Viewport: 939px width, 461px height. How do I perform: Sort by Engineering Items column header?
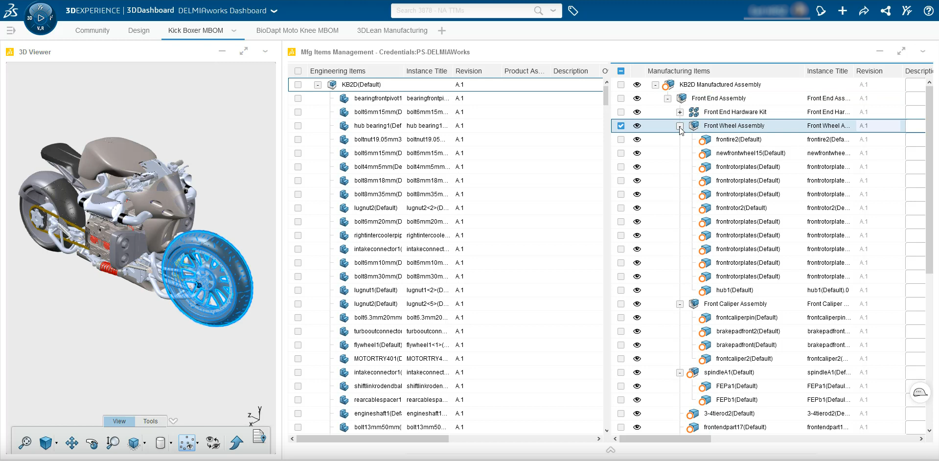[x=338, y=71]
